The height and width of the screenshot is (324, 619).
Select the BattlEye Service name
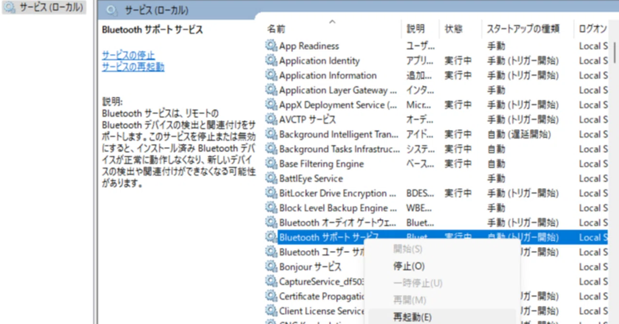311,178
